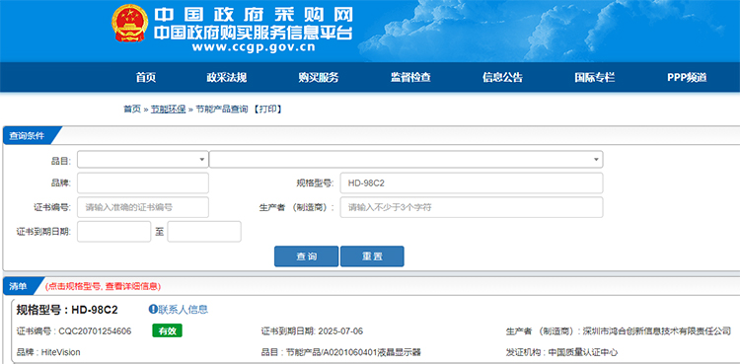Open the 监督检查 navigation item
Image resolution: width=740 pixels, height=364 pixels.
[x=410, y=77]
